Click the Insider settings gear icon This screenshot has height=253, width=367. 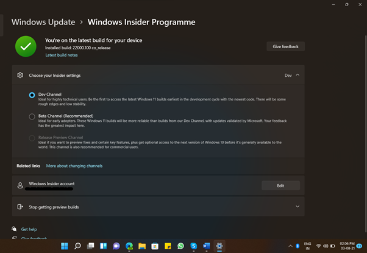(20, 75)
